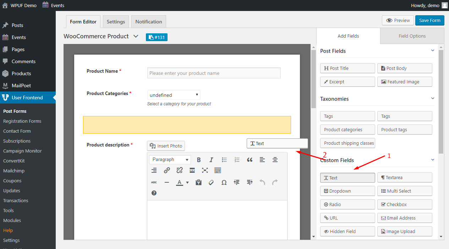Open the Notification tab
This screenshot has height=249, width=449.
pos(149,22)
